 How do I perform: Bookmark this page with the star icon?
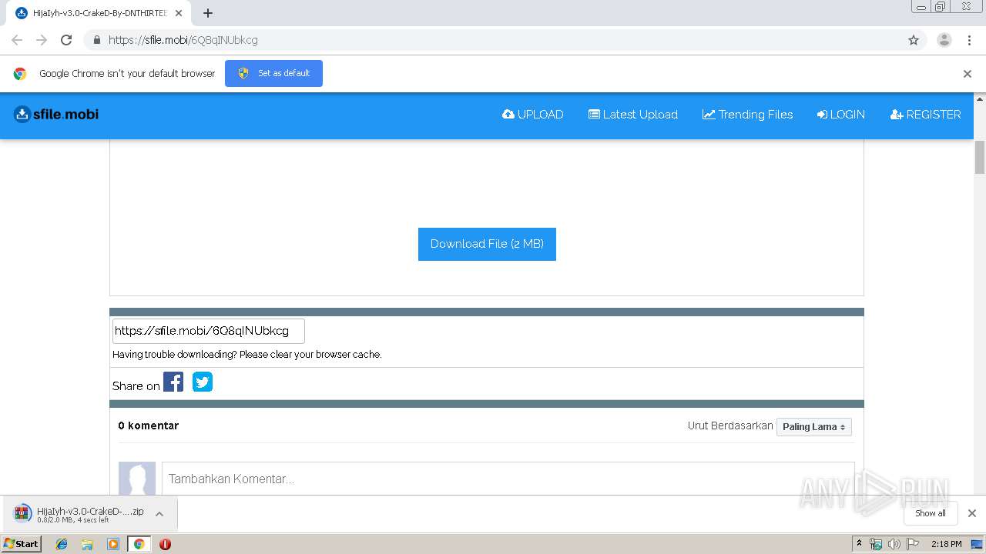[914, 40]
